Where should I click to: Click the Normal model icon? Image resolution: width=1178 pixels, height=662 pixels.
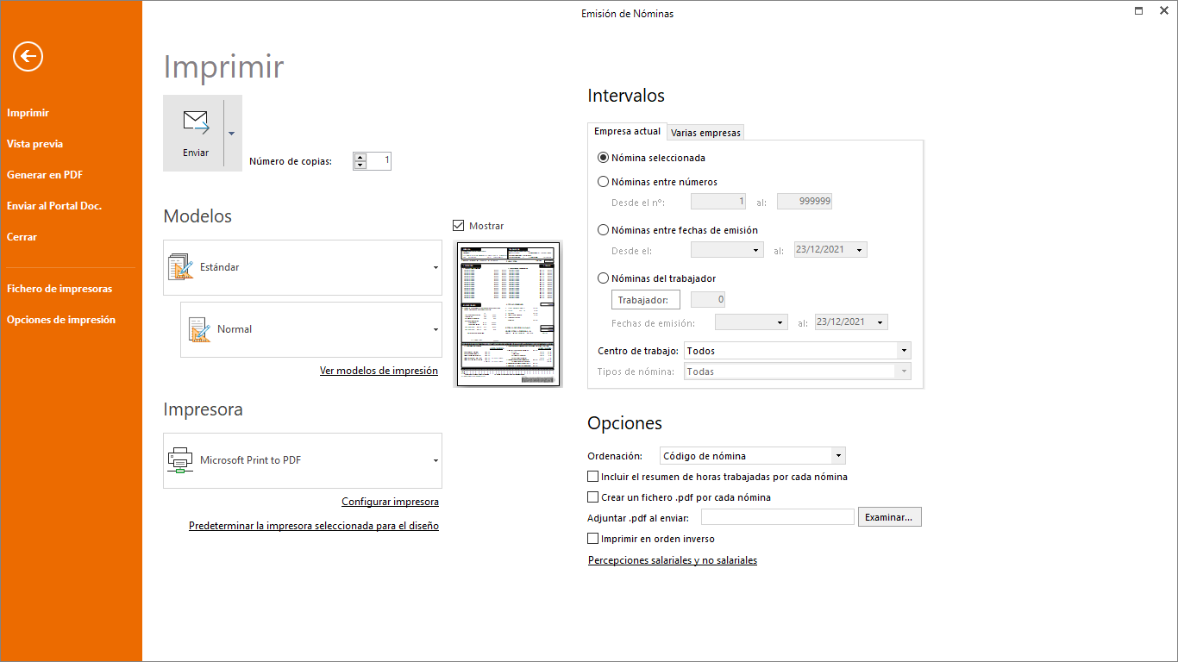[x=198, y=329]
